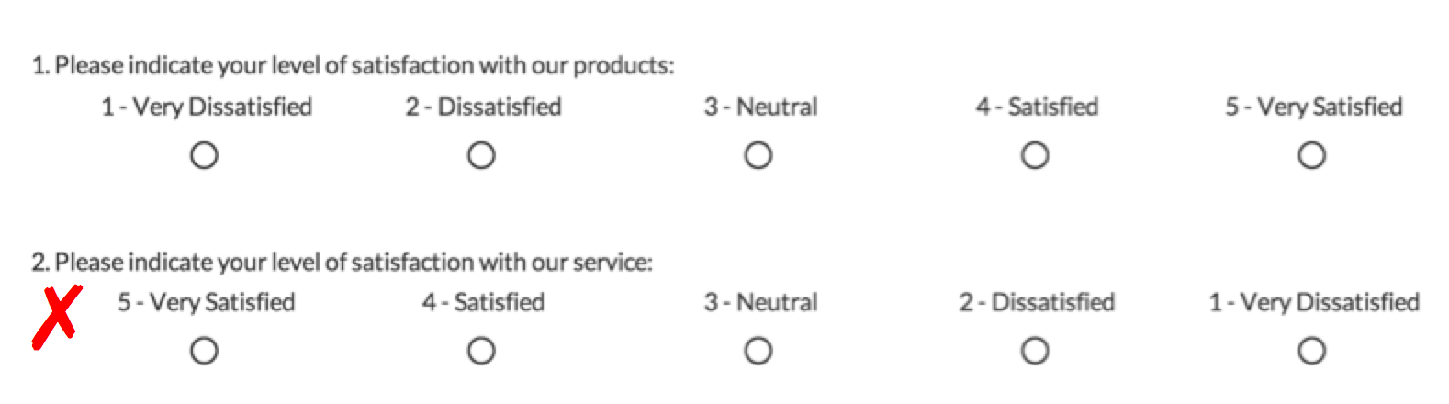Viewport: 1449px width, 404px height.
Task: Choose Satisfied radio for service question
Action: tap(481, 351)
